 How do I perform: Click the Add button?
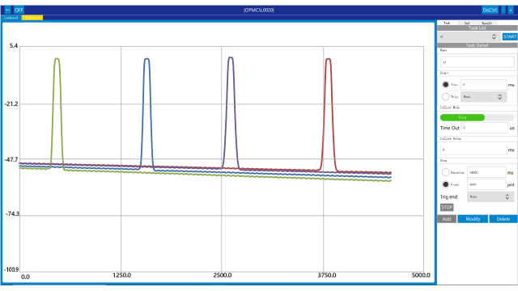coord(447,219)
